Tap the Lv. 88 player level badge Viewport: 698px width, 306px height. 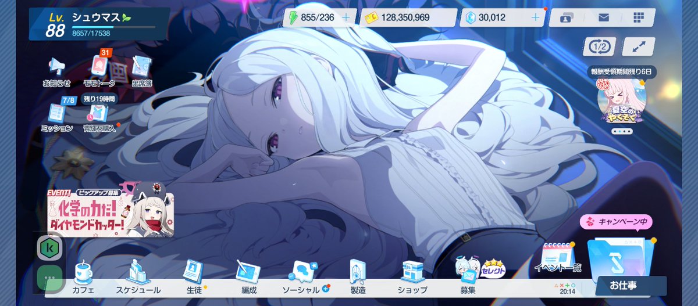[x=55, y=26]
